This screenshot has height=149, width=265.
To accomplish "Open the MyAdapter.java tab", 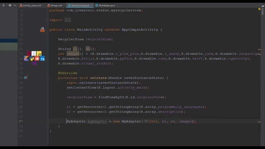I will (107, 5).
